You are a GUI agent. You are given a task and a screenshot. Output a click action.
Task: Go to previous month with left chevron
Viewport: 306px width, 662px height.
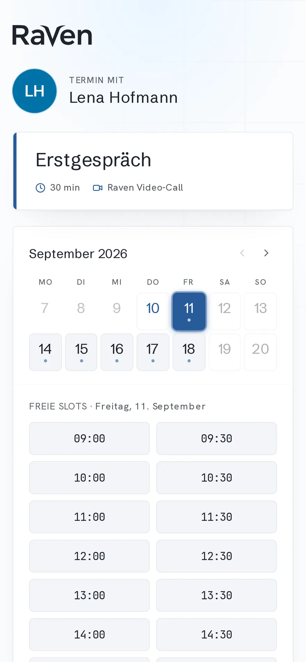point(242,253)
